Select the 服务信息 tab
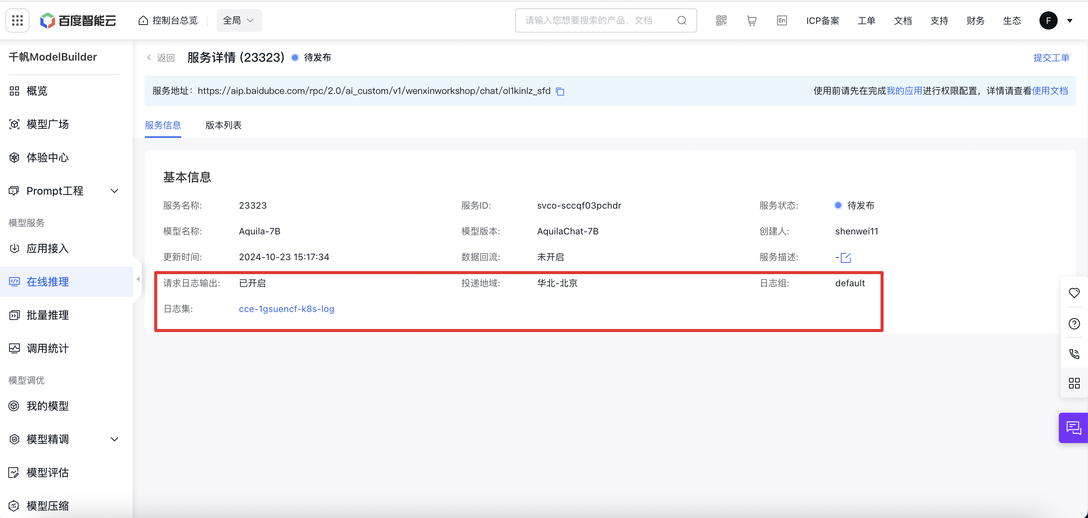Viewport: 1088px width, 518px height. 163,125
